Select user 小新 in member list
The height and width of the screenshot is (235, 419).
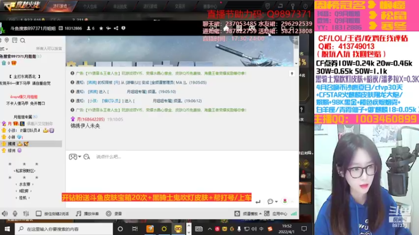(x=13, y=137)
